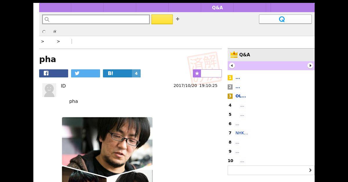
Task: Open the pha photo collage image
Action: (x=107, y=149)
